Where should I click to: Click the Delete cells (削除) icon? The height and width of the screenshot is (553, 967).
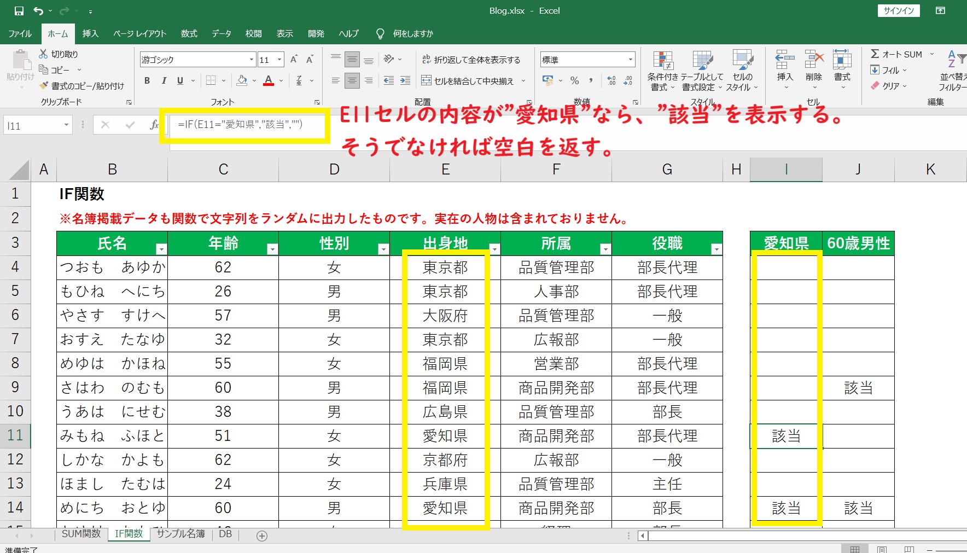point(814,59)
